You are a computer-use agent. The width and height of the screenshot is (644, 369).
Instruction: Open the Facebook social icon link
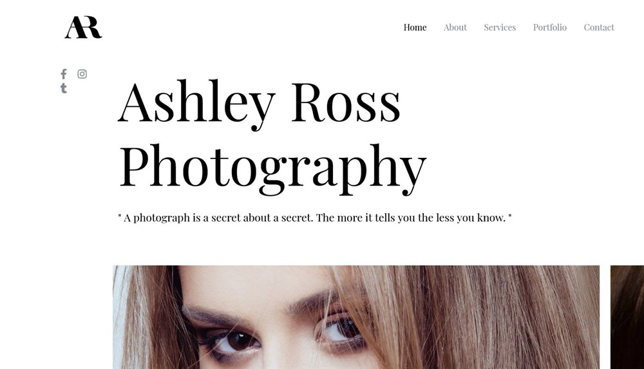tap(64, 74)
